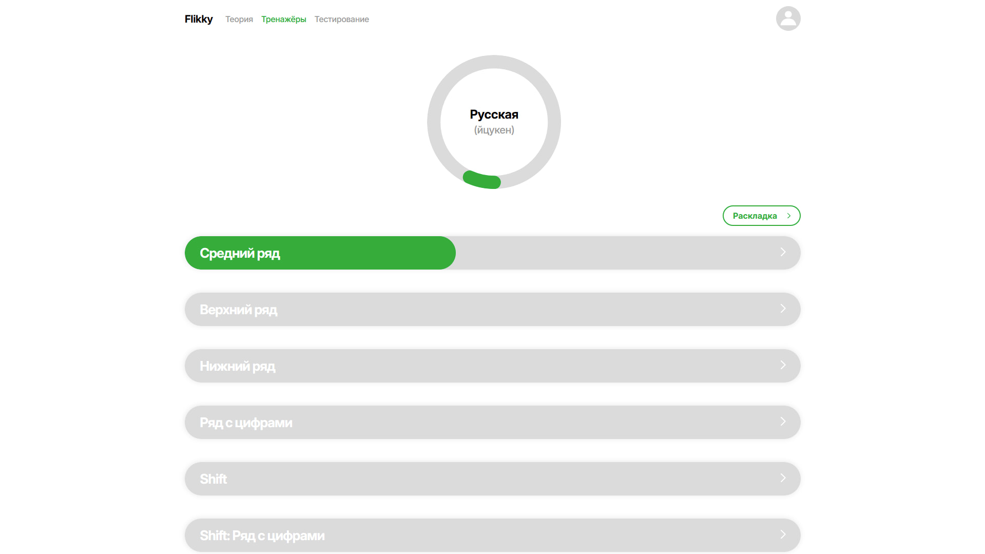Screen dimensions: 985x554
Task: Open the Shift lesson label
Action: pyautogui.click(x=213, y=479)
